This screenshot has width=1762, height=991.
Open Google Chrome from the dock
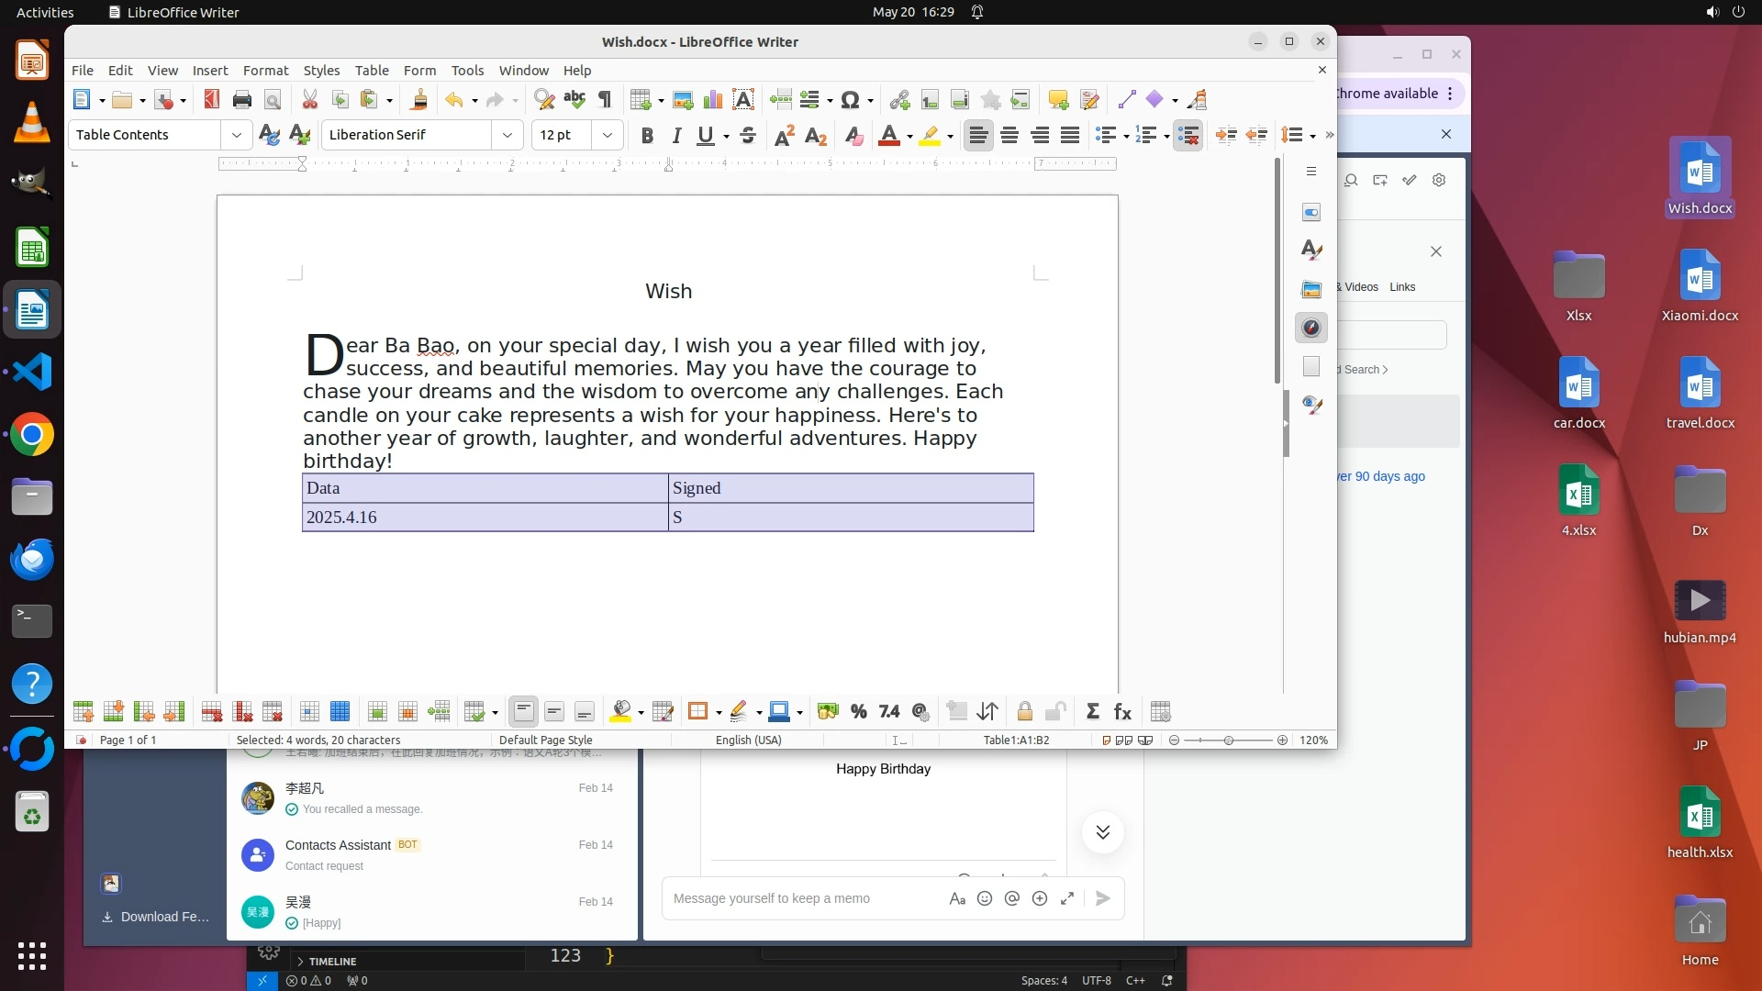(x=32, y=435)
